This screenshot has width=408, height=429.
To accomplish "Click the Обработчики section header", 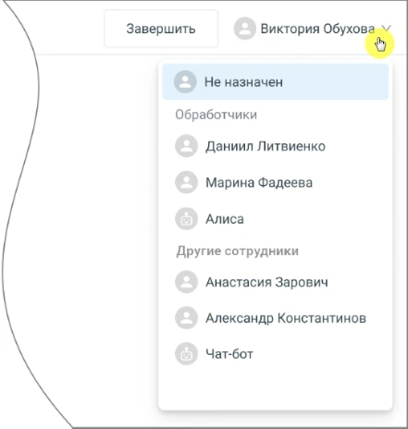I will pyautogui.click(x=216, y=115).
